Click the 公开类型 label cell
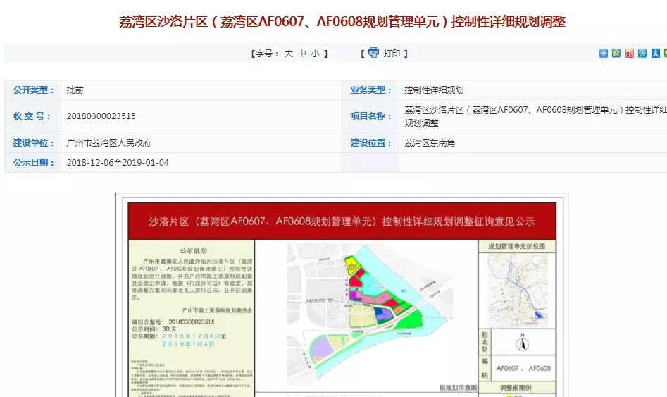Image resolution: width=667 pixels, height=397 pixels. [33, 90]
